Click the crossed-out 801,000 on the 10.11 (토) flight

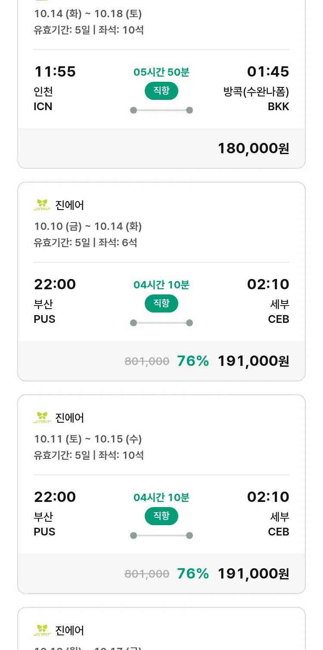147,574
